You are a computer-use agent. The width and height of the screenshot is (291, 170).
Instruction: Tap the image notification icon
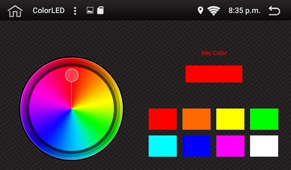pyautogui.click(x=90, y=11)
